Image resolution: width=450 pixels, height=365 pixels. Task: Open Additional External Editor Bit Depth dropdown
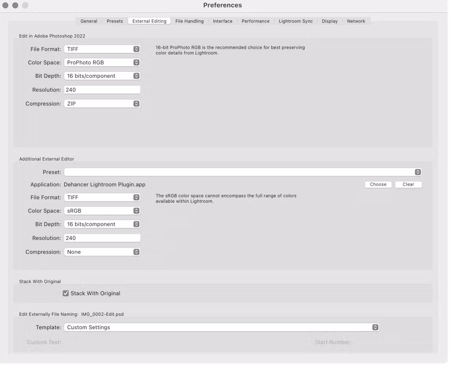102,224
